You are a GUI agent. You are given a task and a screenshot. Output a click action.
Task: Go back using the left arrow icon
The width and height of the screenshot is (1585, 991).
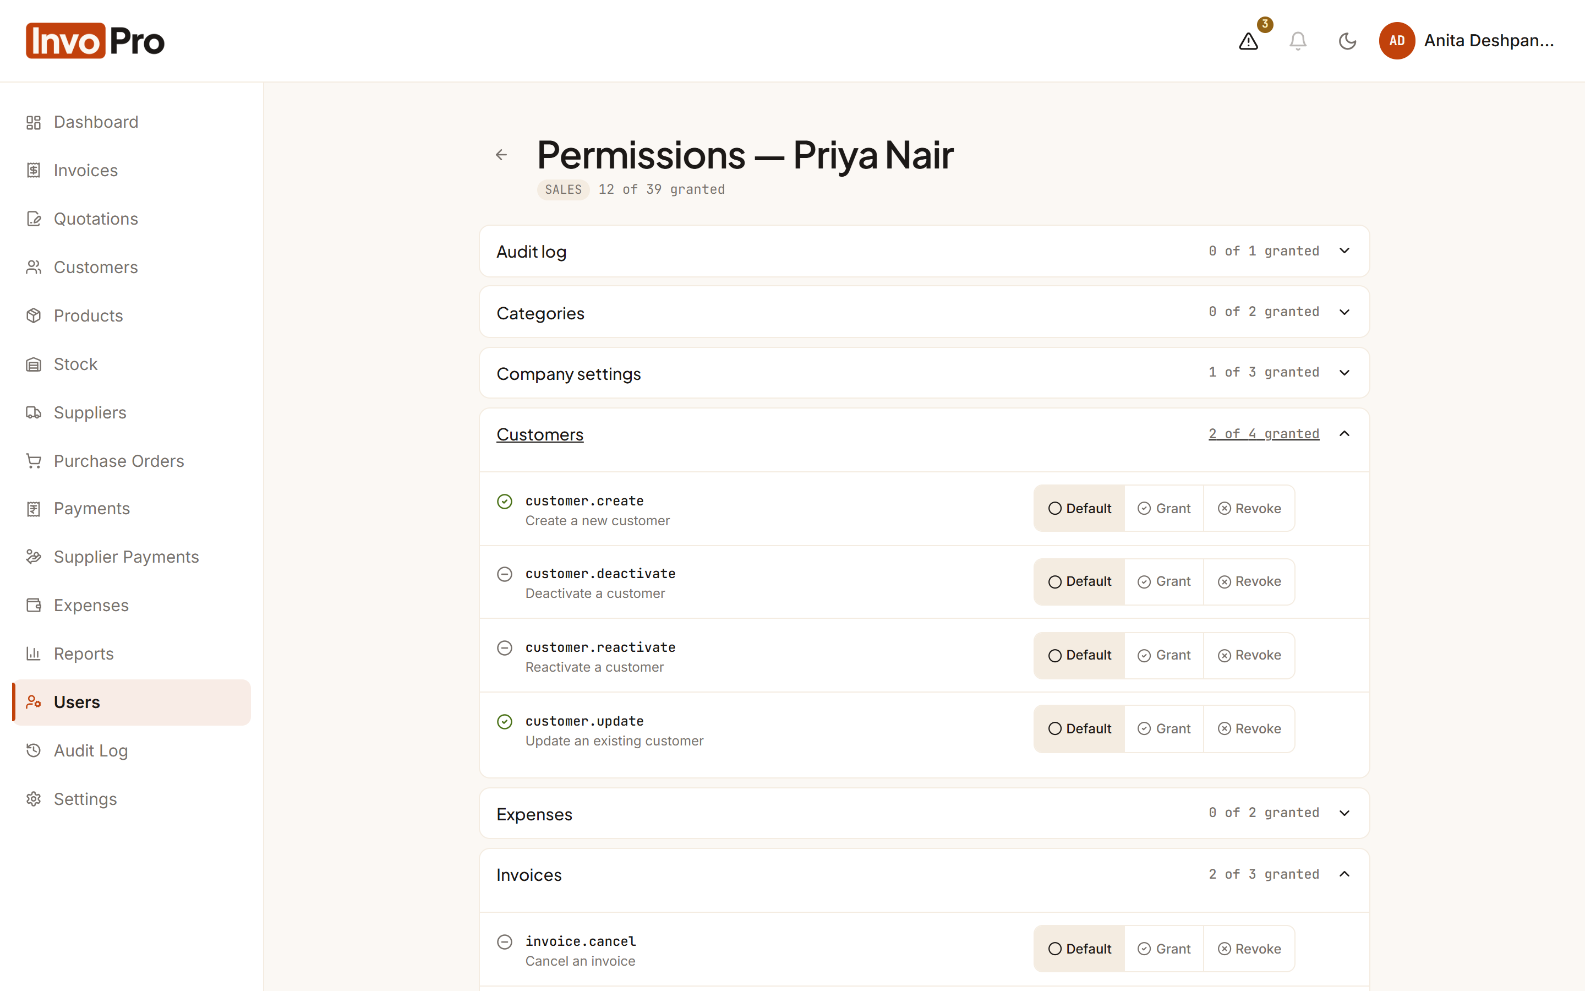pos(502,155)
